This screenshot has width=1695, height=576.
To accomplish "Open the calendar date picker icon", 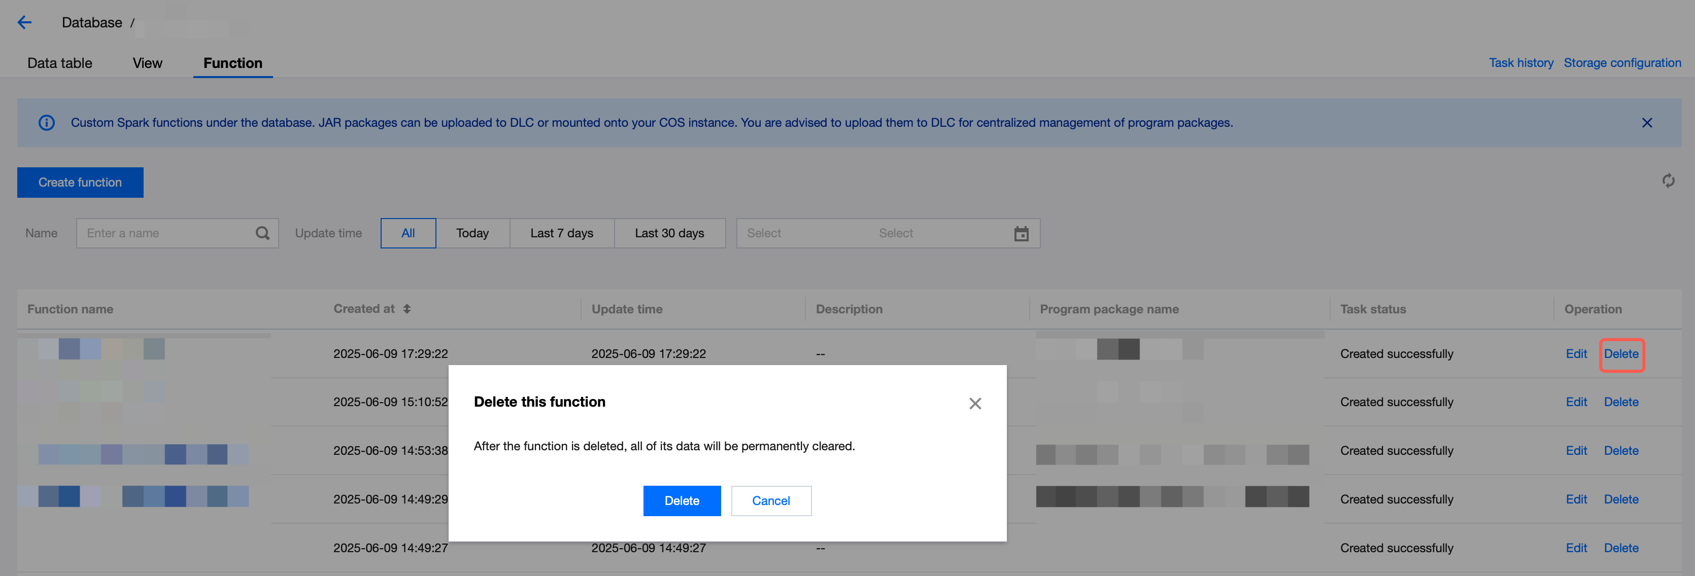I will 1021,233.
